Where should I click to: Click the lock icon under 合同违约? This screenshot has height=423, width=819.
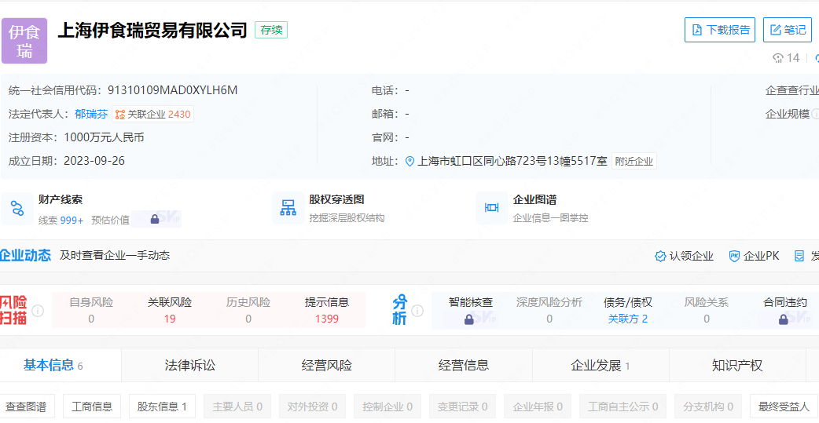tap(783, 319)
